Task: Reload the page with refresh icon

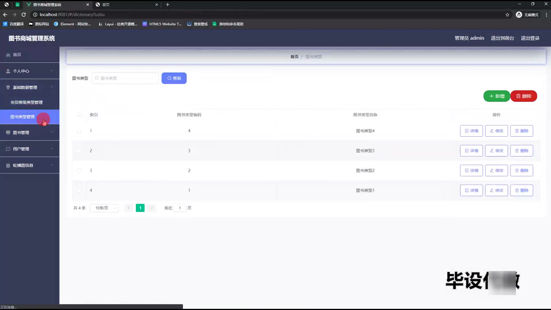Action: pos(24,15)
